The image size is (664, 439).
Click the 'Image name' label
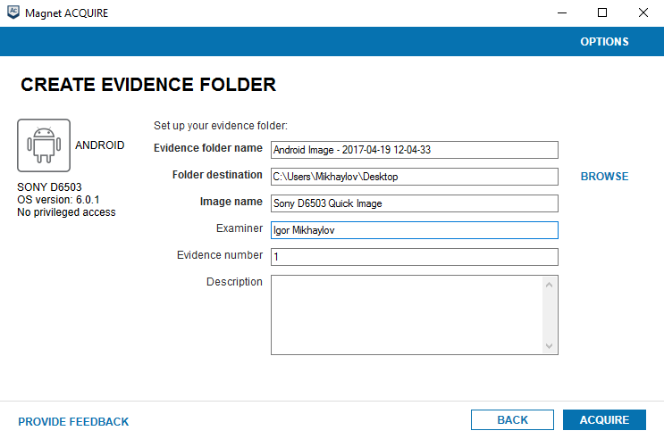pos(231,202)
